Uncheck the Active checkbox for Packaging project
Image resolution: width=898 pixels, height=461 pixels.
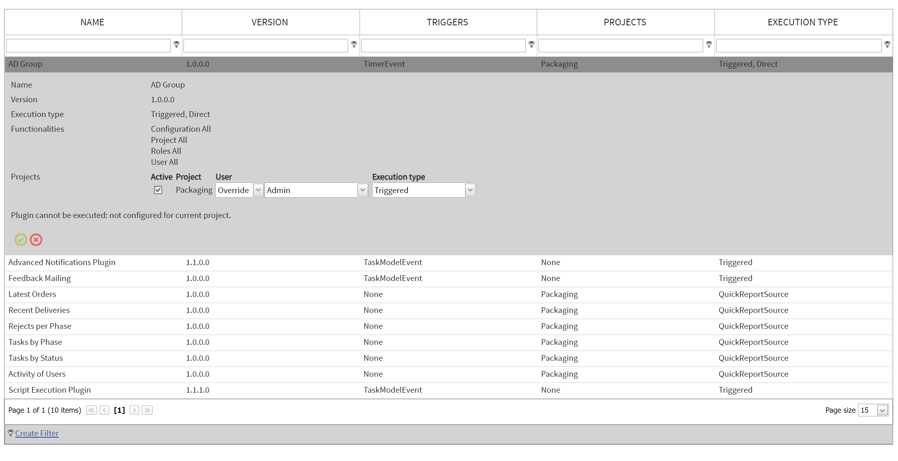[158, 190]
